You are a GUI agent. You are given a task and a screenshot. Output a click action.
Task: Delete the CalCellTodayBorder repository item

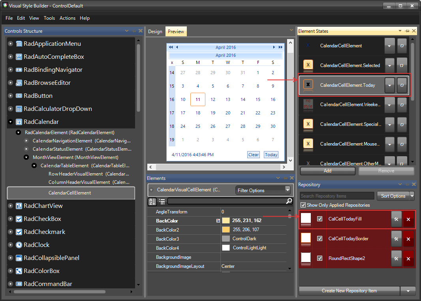coord(408,239)
